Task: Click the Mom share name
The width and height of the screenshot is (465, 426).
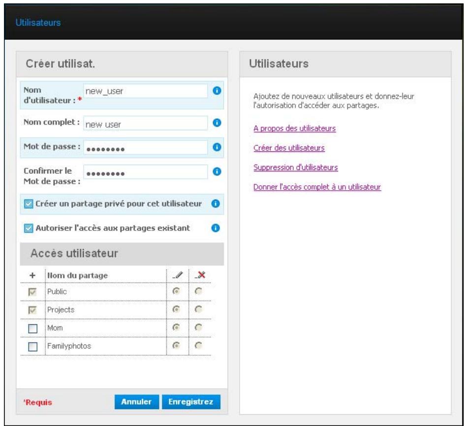Action: click(55, 328)
